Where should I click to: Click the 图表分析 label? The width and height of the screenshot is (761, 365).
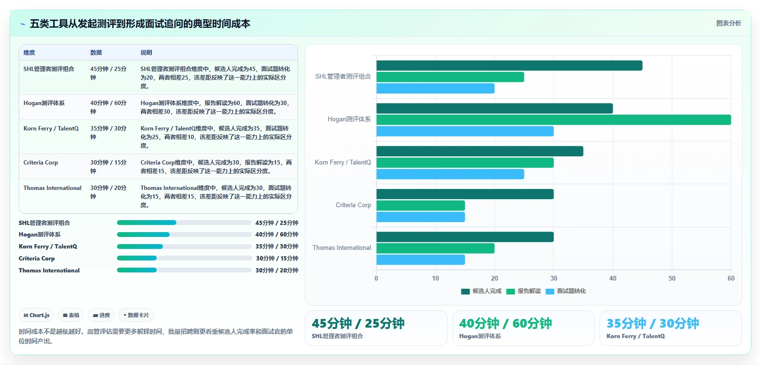tap(728, 23)
